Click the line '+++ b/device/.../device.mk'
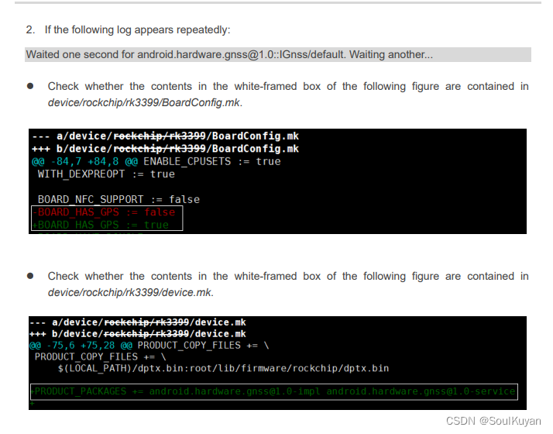553x434 pixels. [x=138, y=334]
